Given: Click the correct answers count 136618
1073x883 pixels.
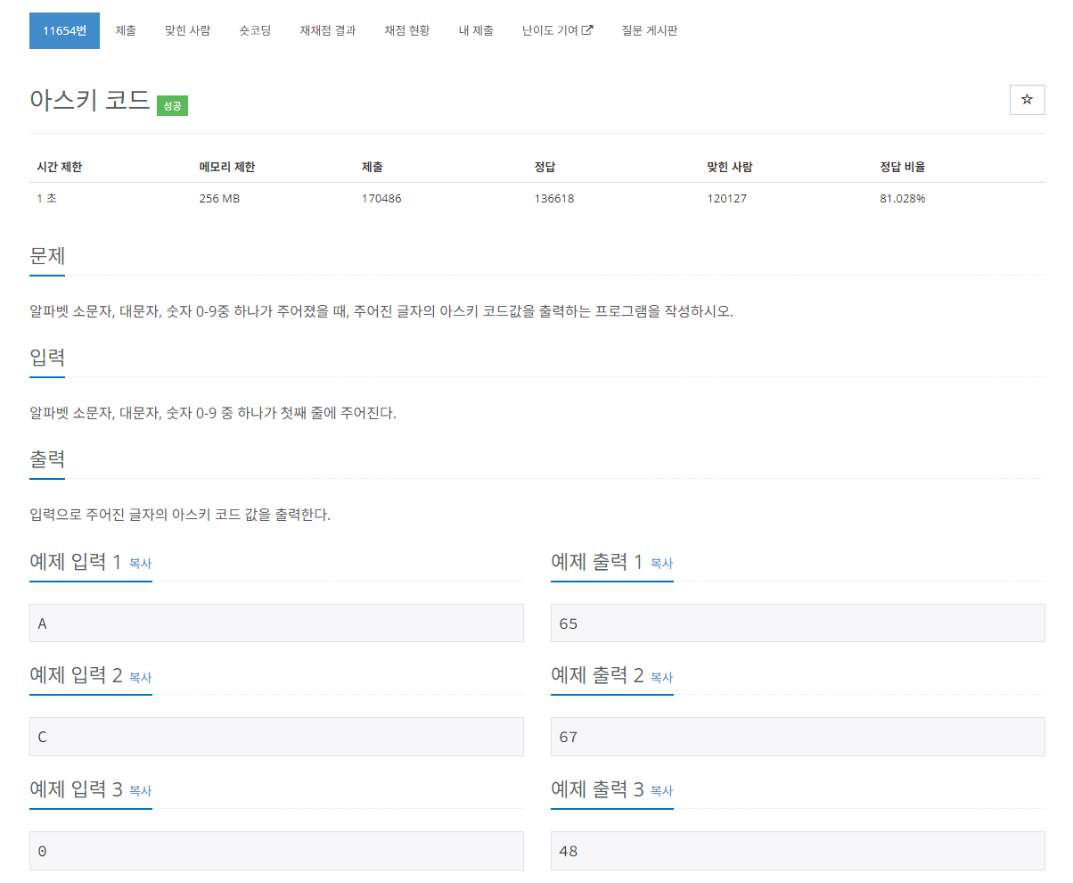Looking at the screenshot, I should coord(554,198).
